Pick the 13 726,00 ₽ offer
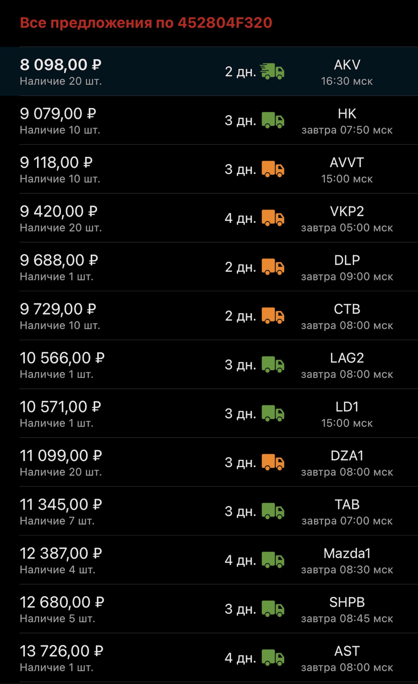 tap(61, 651)
